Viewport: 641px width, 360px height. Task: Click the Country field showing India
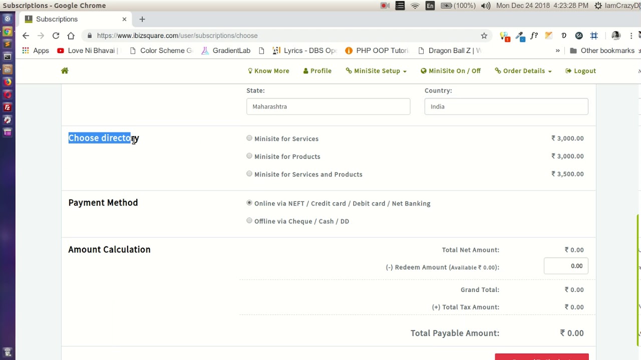pos(506,106)
